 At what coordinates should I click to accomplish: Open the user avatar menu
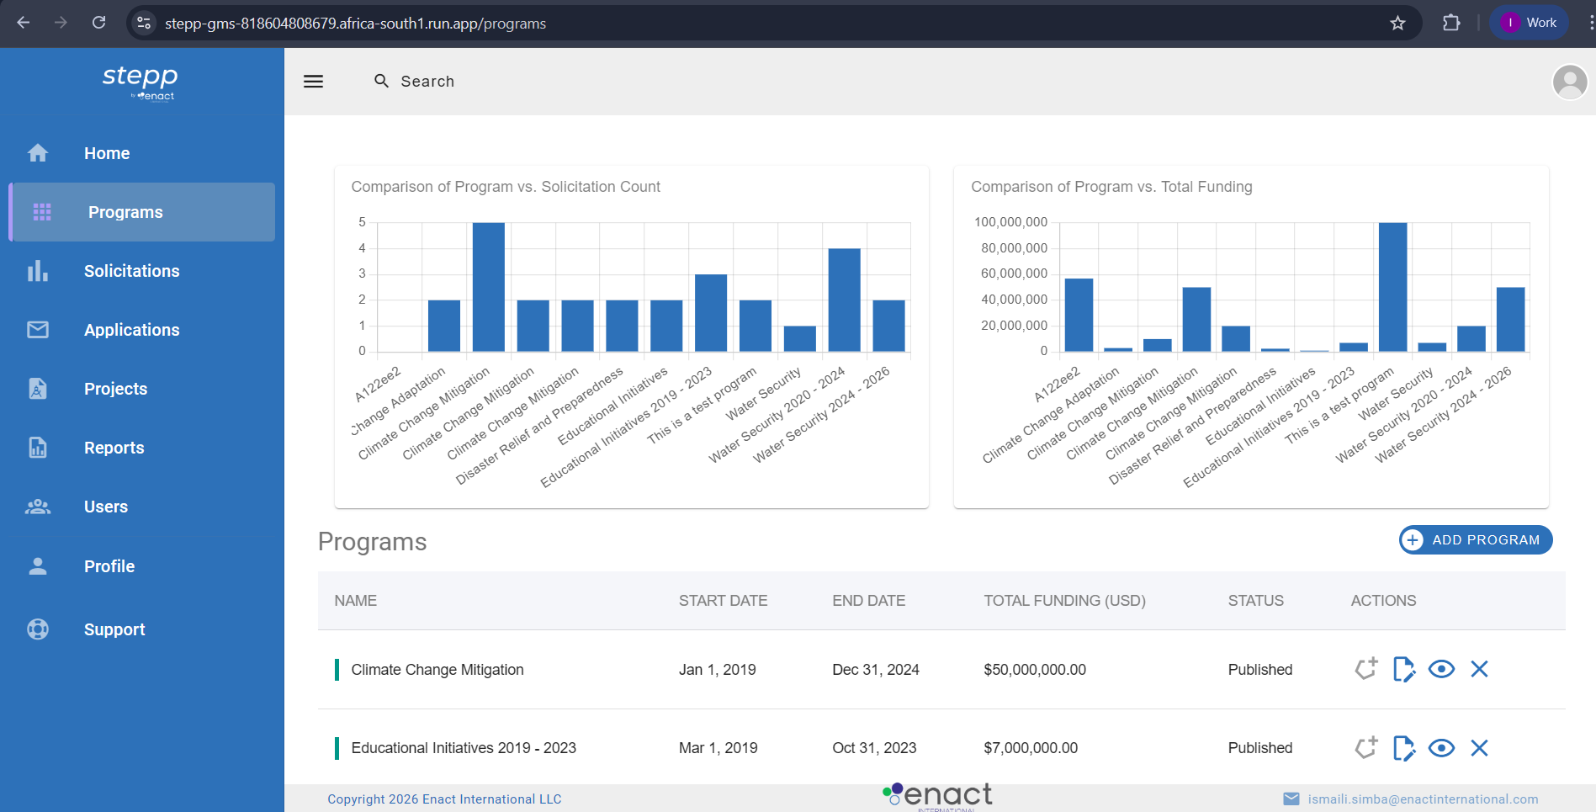(1569, 82)
